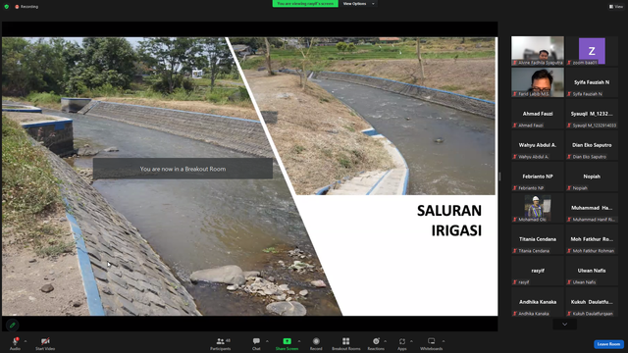The width and height of the screenshot is (628, 353).
Task: Expand the Reactions options arrow
Action: pyautogui.click(x=386, y=341)
